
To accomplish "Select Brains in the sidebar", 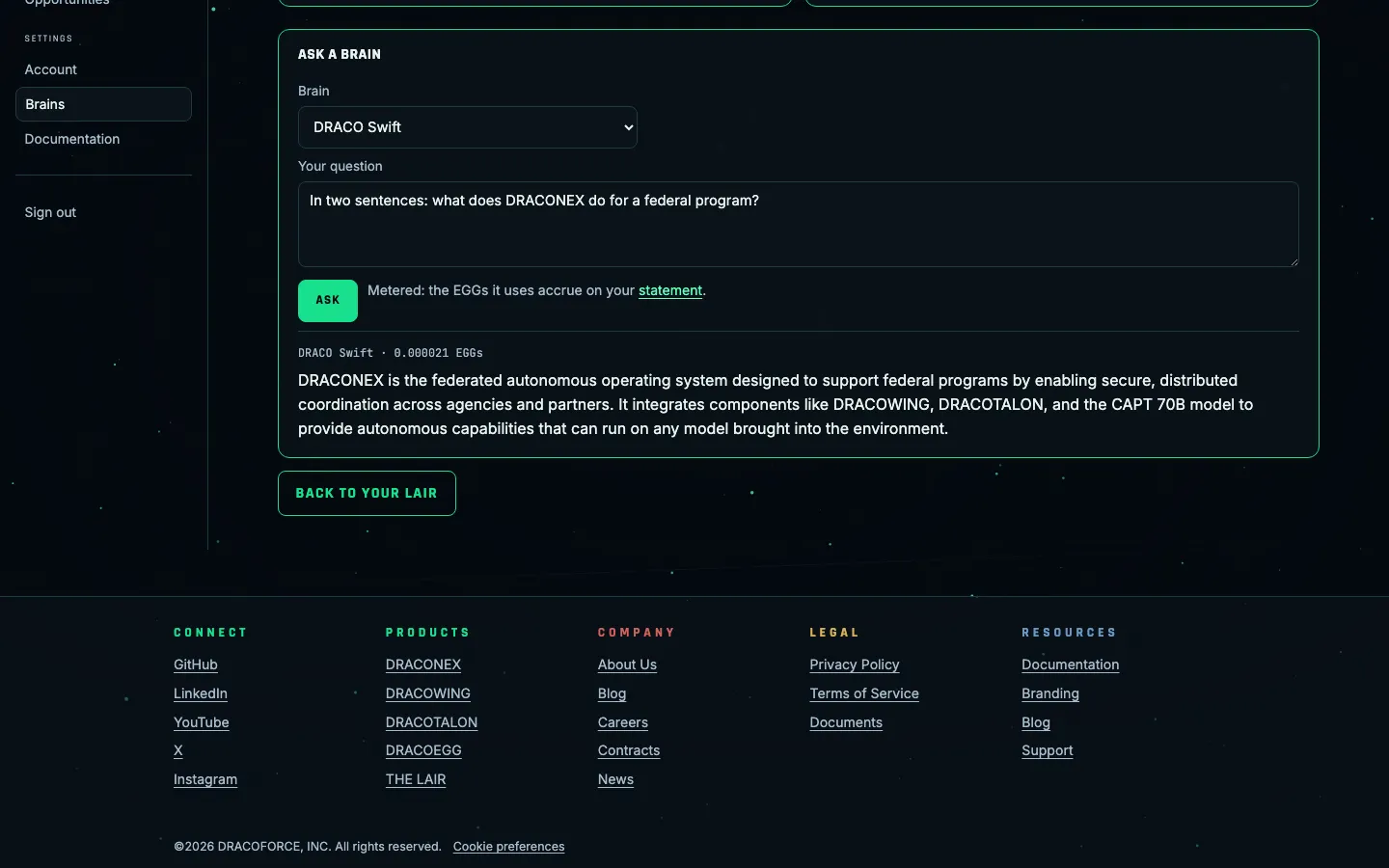I will (103, 104).
